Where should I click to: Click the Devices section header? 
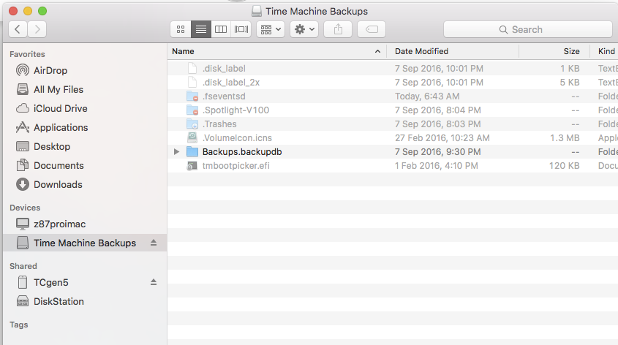pyautogui.click(x=25, y=208)
